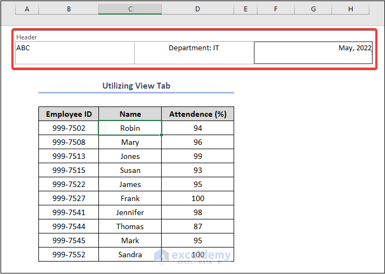Select the name cell Jennifer
This screenshot has width=385, height=274.
pos(130,212)
